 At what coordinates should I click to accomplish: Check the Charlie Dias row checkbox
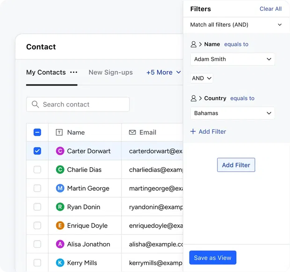pos(37,170)
